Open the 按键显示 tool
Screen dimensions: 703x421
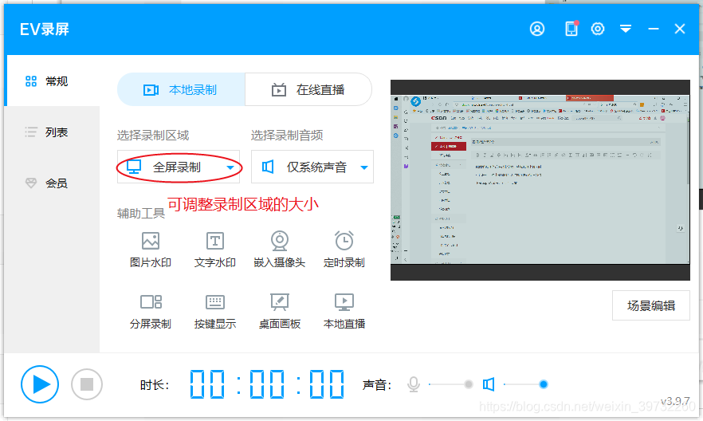click(214, 311)
